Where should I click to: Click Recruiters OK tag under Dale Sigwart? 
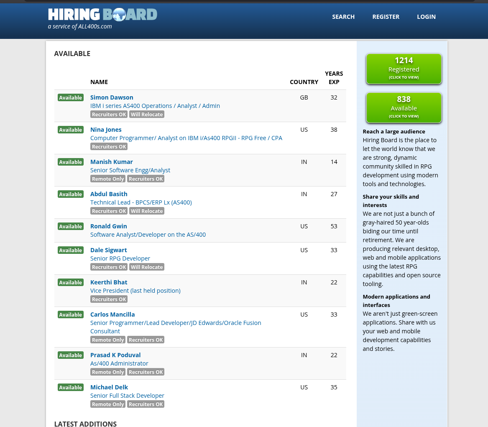click(x=109, y=267)
